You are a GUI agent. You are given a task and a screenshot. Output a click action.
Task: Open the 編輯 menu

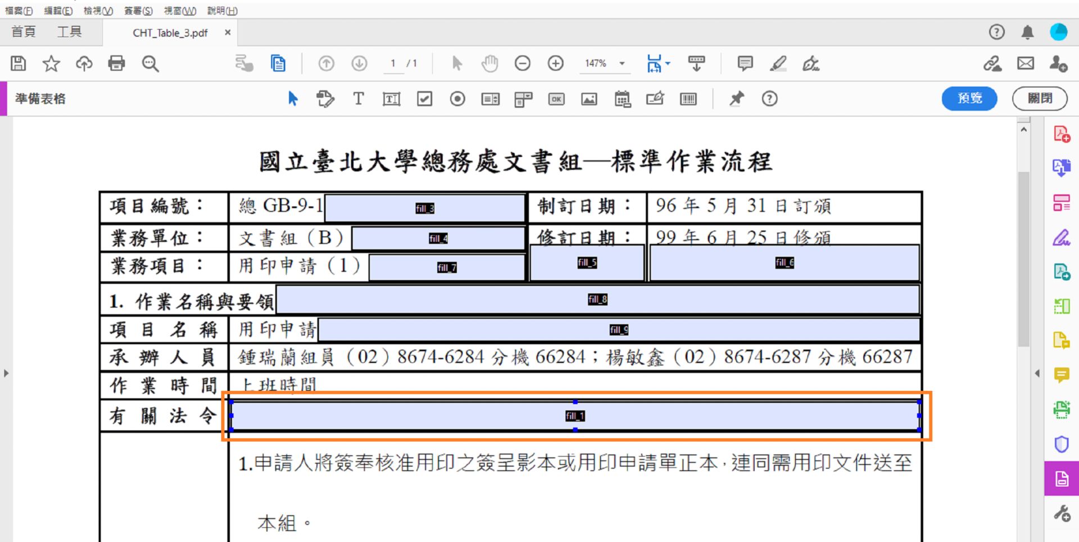[x=58, y=11]
